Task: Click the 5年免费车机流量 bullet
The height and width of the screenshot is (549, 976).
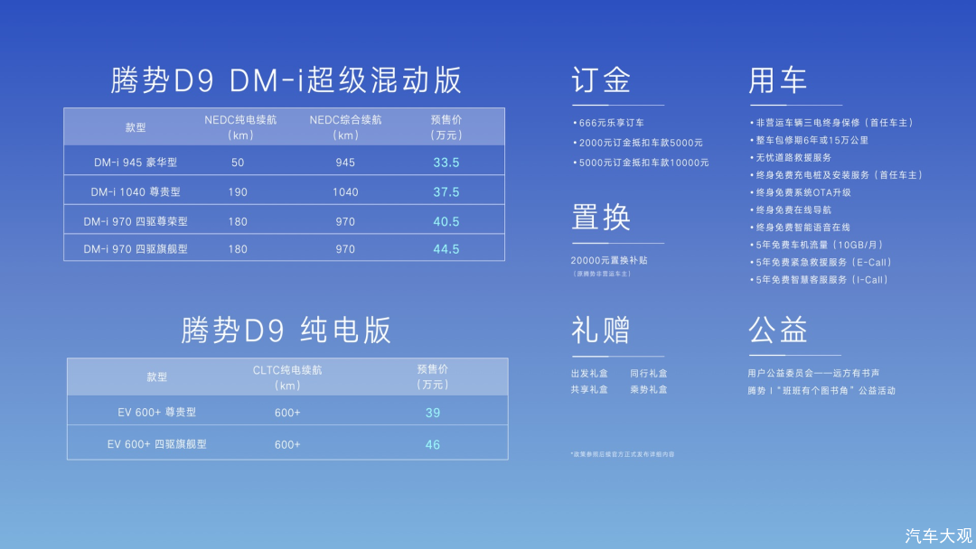Action: coord(817,245)
